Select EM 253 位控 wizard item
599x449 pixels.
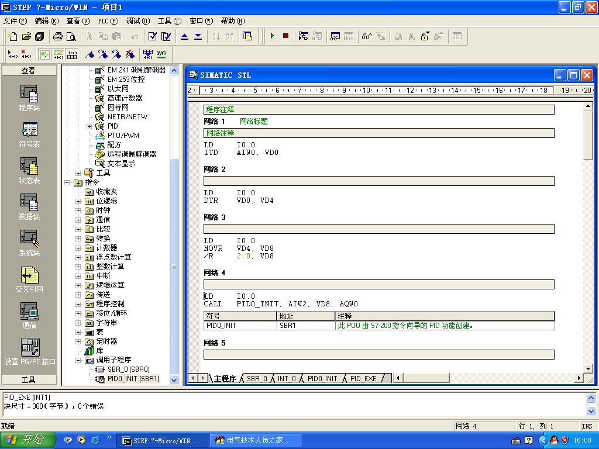coord(126,80)
